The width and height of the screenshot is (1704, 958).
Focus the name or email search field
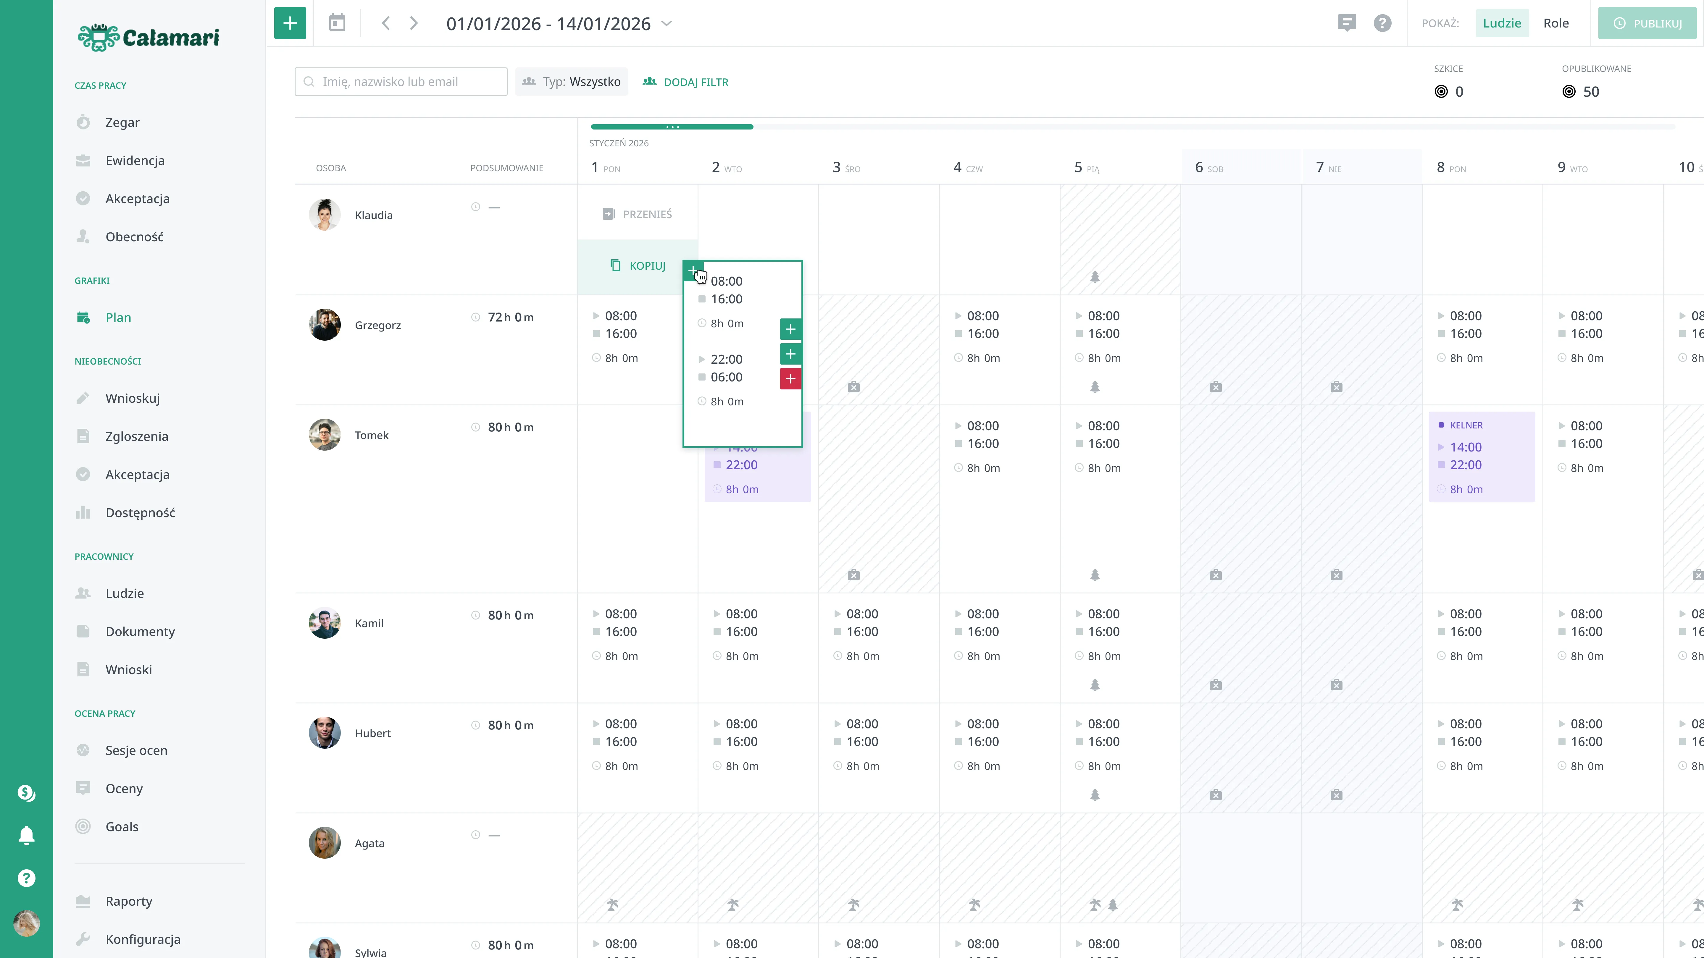pyautogui.click(x=401, y=81)
